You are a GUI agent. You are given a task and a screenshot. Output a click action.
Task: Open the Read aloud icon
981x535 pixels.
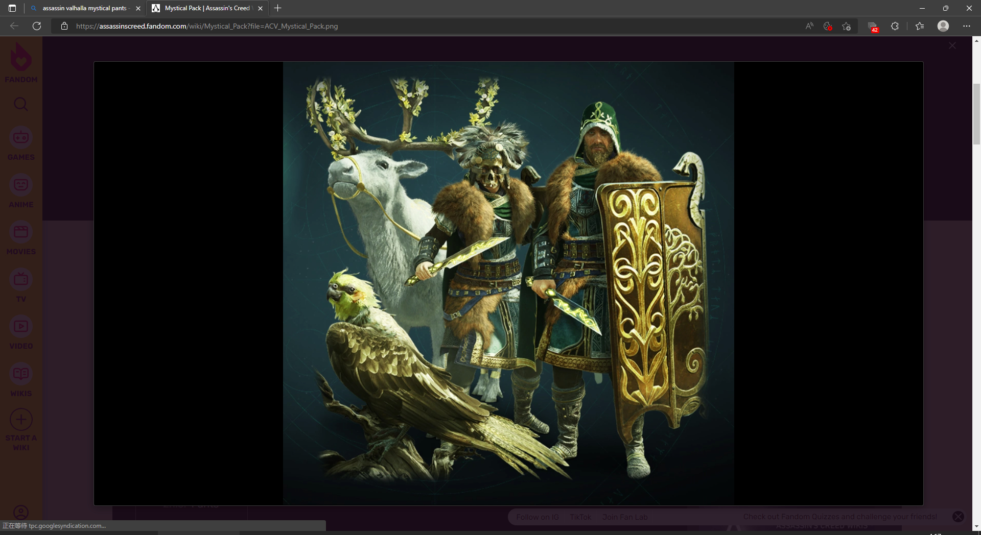click(x=809, y=26)
